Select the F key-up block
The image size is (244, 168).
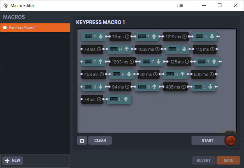pyautogui.click(x=93, y=62)
